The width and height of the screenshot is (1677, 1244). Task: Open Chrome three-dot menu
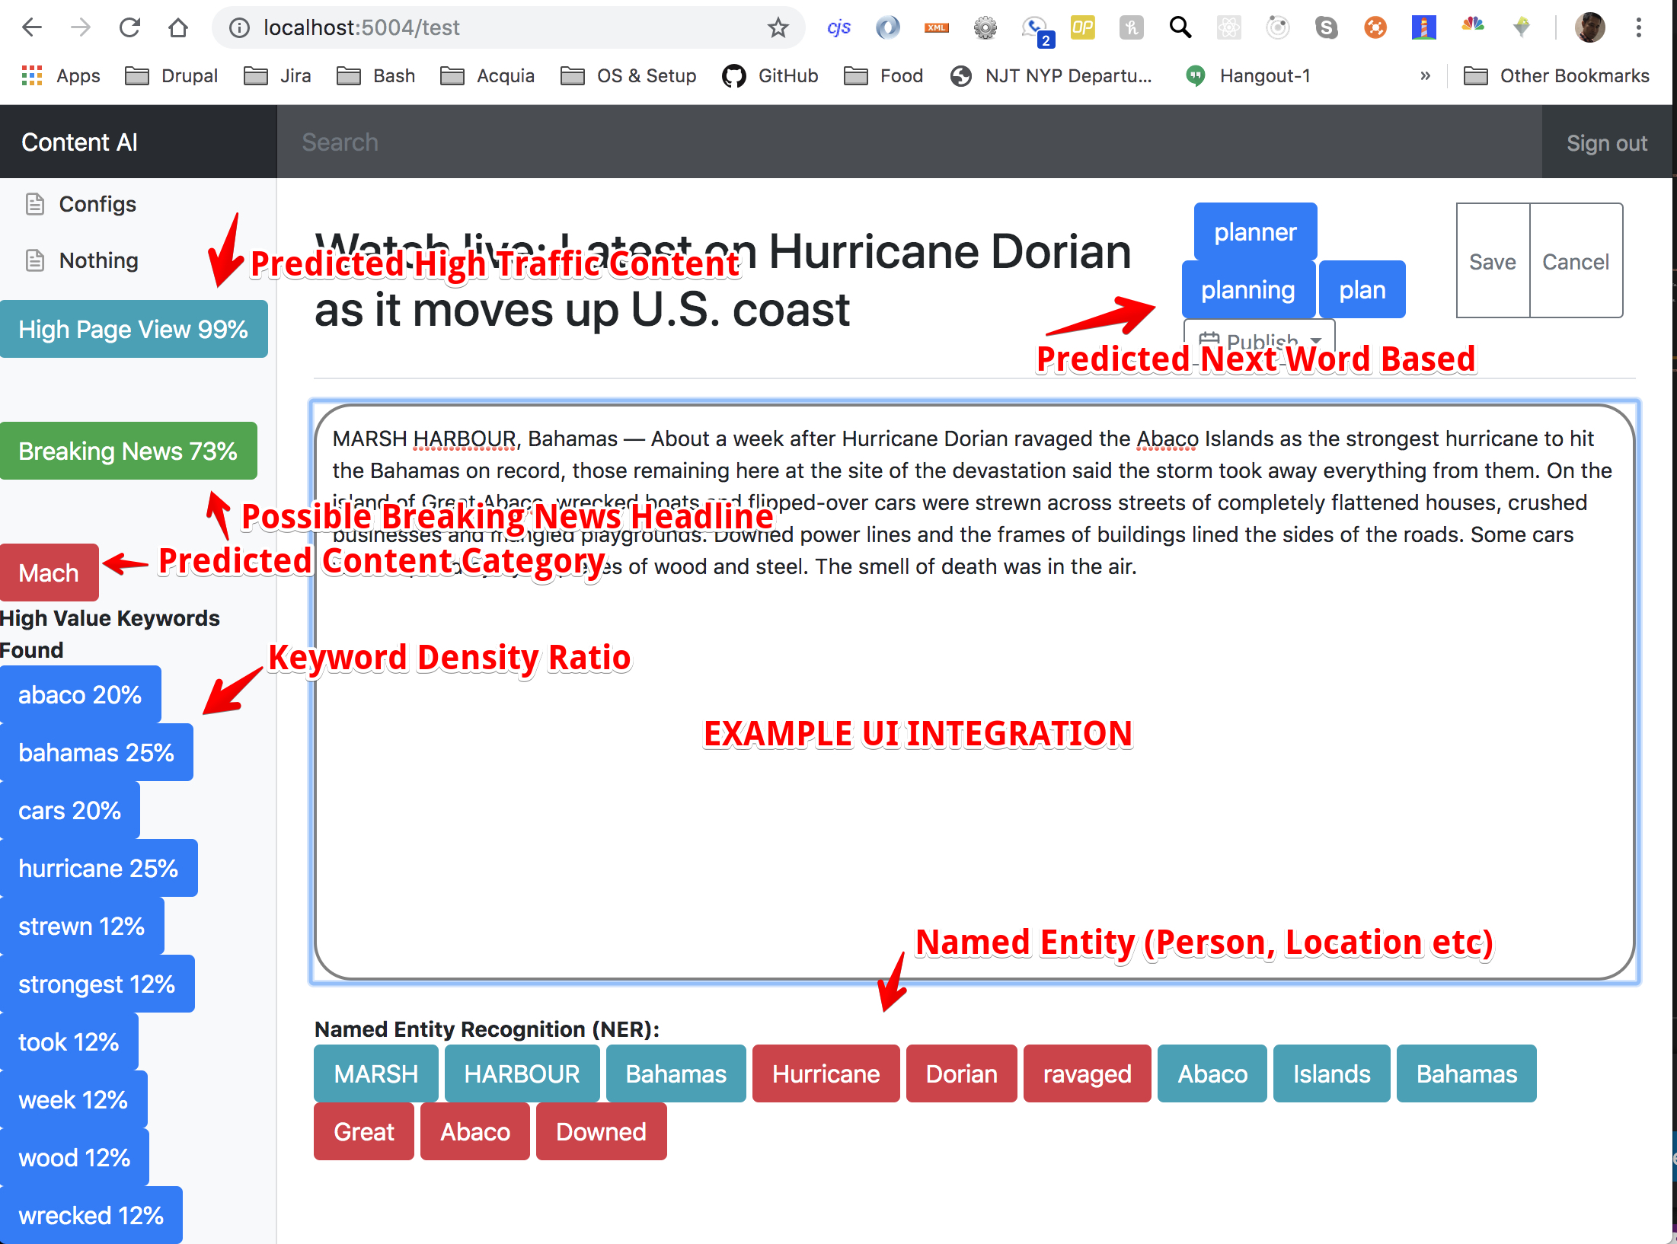point(1638,28)
